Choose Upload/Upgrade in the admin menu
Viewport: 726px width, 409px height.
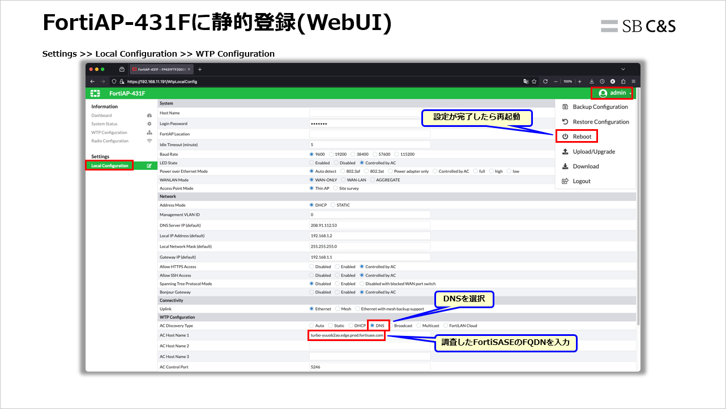[595, 152]
